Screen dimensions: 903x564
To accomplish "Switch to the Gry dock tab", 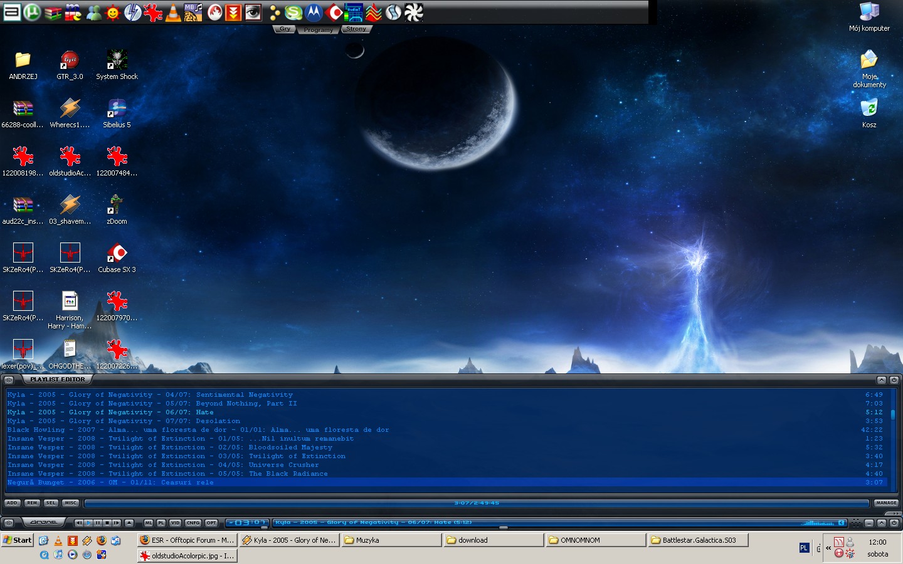I will [x=285, y=29].
